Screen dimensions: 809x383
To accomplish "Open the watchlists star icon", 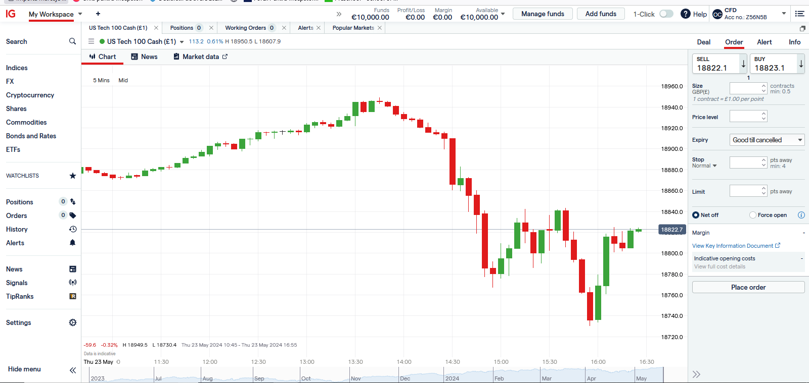I will coord(73,176).
